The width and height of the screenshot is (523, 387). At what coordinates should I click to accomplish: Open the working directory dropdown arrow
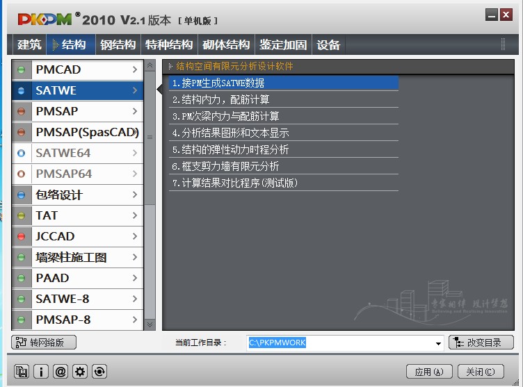pos(438,343)
